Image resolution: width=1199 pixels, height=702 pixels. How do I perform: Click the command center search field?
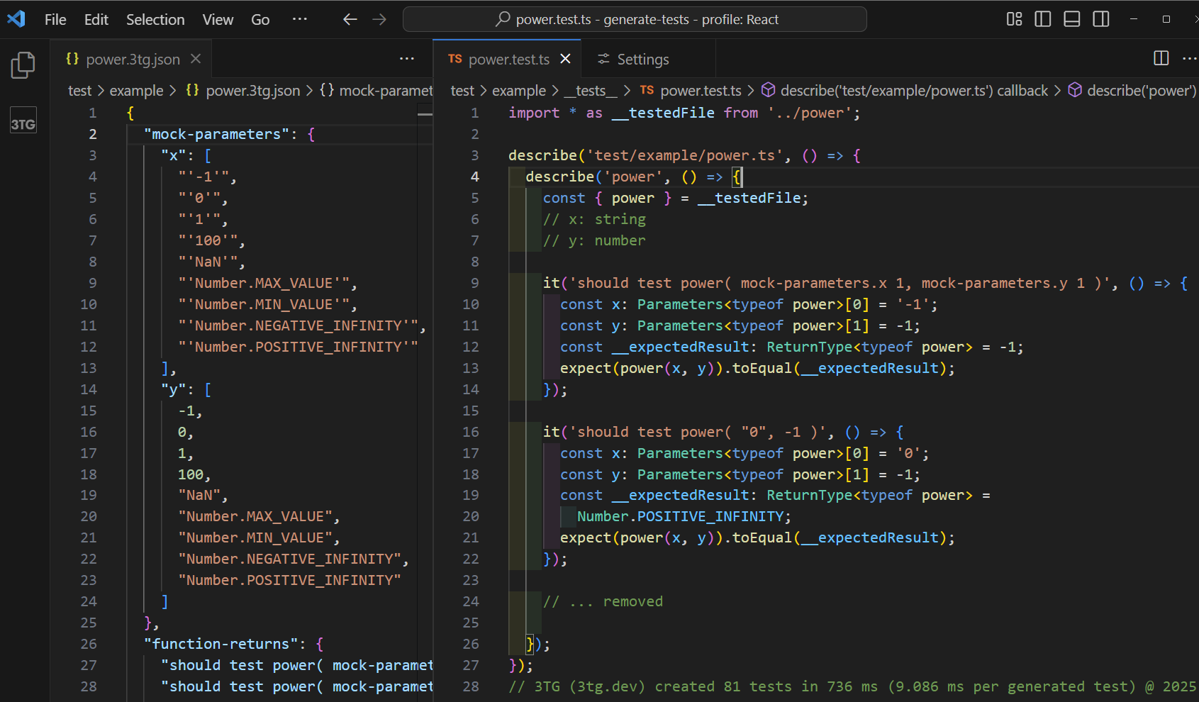[x=635, y=19]
